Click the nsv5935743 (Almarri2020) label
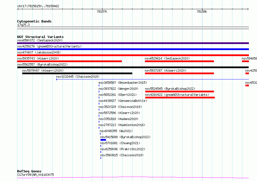 click(x=38, y=58)
